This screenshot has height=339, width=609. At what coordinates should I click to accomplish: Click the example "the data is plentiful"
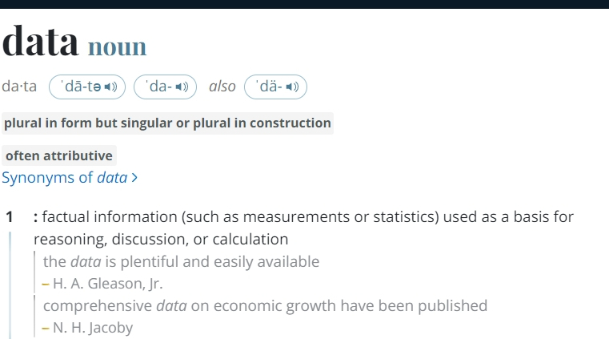181,261
